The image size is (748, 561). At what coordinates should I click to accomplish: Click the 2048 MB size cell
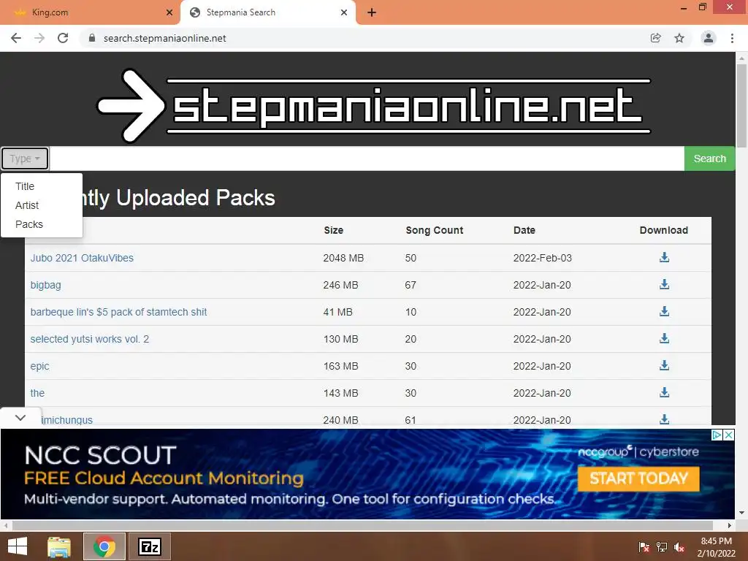point(343,258)
